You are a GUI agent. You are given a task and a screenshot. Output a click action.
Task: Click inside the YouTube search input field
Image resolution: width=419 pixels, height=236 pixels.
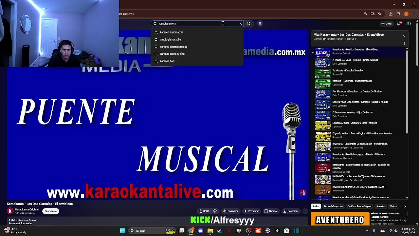point(197,24)
